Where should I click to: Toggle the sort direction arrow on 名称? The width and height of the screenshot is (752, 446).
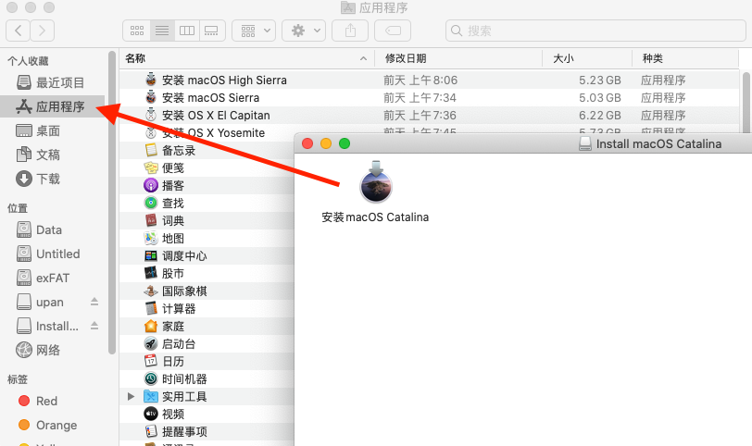tap(364, 58)
